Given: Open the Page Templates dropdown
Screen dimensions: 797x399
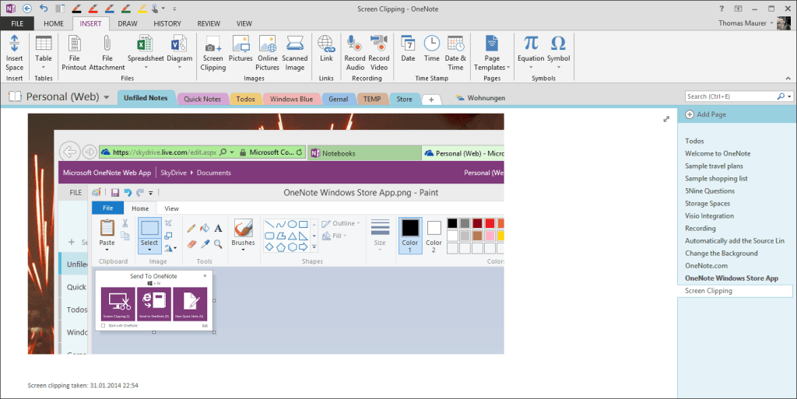Looking at the screenshot, I should pyautogui.click(x=508, y=68).
